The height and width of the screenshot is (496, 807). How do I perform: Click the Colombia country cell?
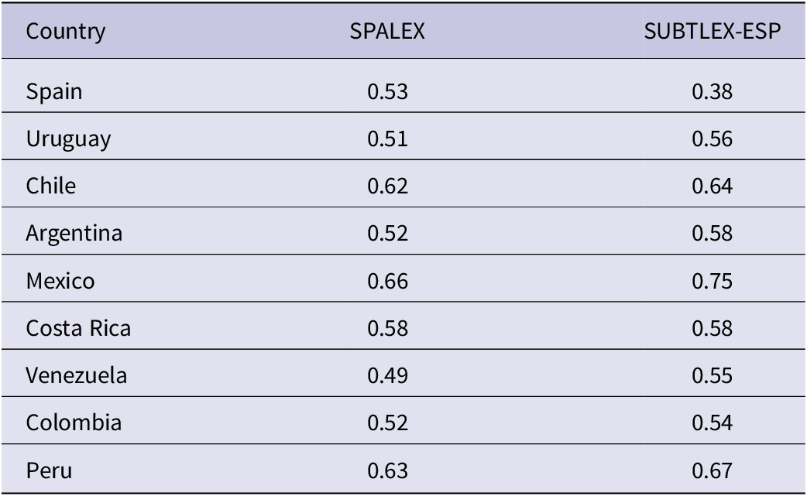74,423
